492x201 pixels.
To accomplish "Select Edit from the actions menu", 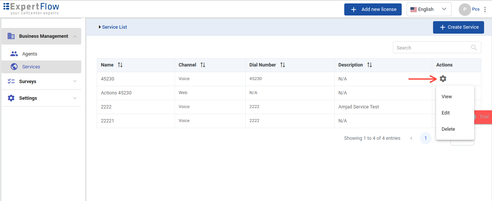I will click(x=446, y=113).
